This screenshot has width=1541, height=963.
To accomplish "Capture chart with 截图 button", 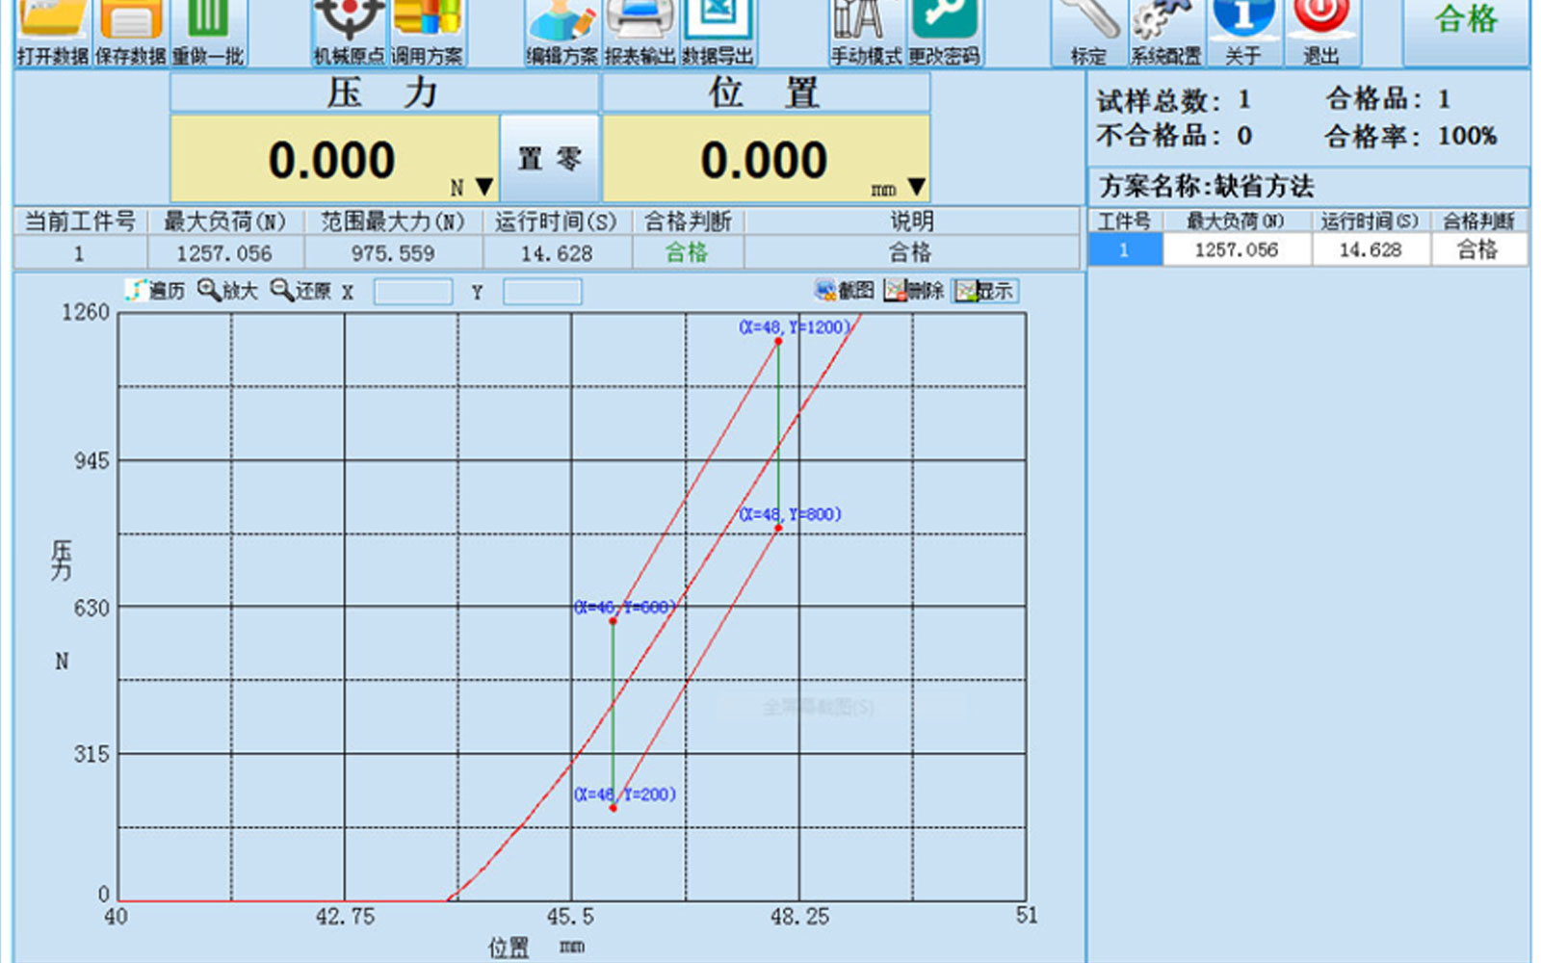I will click(x=845, y=291).
